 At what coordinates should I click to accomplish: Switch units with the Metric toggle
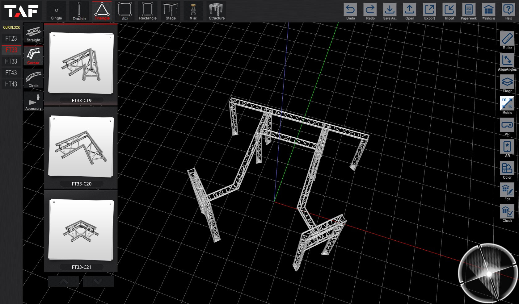point(507,105)
